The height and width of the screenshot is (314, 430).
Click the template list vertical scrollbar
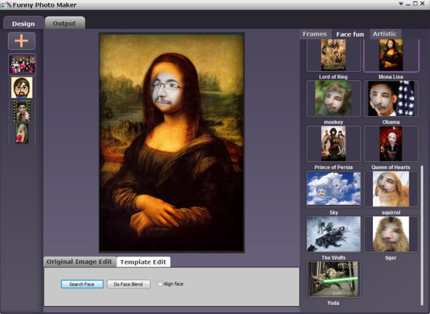click(x=422, y=235)
